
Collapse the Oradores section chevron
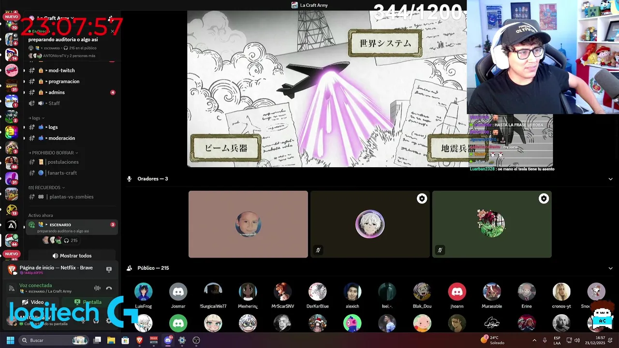[610, 179]
